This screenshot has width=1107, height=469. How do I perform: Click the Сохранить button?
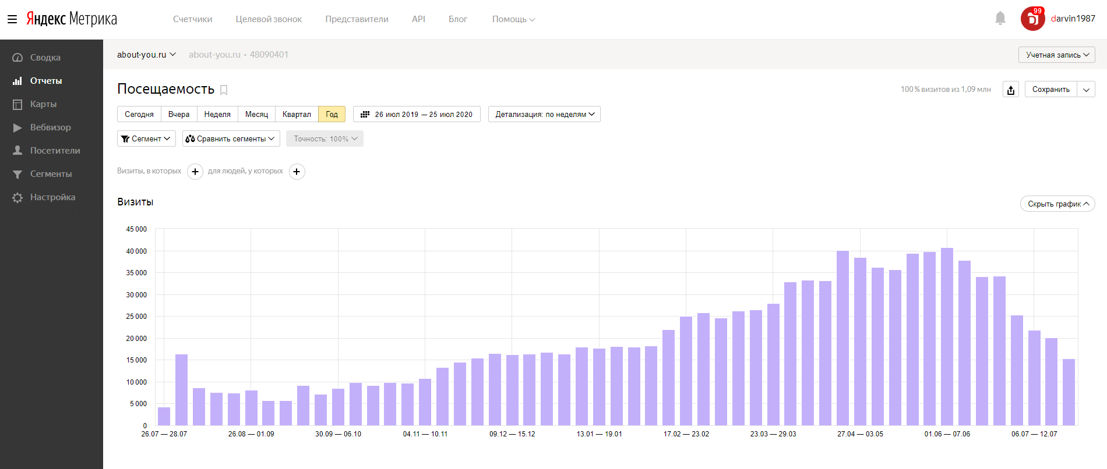pyautogui.click(x=1050, y=90)
